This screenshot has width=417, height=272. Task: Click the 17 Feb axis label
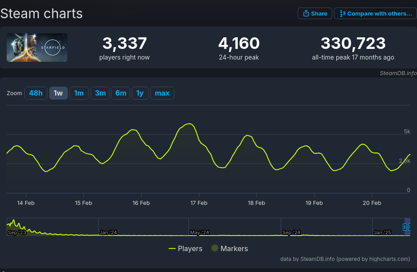click(x=199, y=203)
